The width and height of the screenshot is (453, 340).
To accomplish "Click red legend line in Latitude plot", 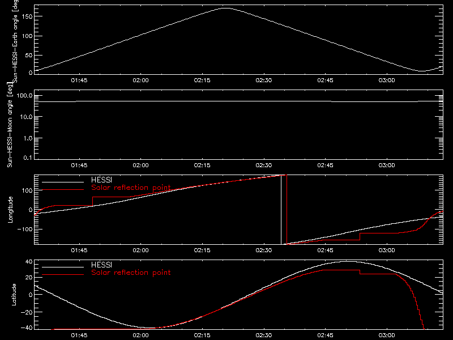I will [63, 275].
